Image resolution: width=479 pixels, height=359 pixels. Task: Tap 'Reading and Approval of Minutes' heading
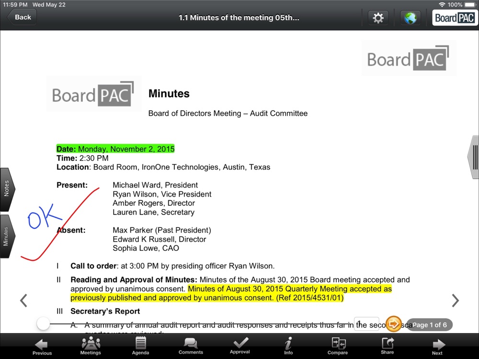(x=134, y=280)
